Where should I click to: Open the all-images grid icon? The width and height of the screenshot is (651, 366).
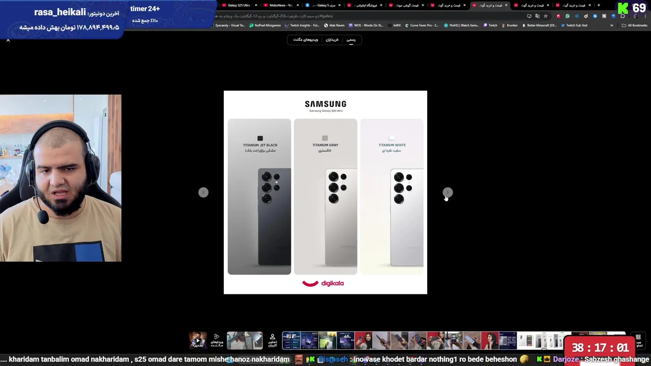pyautogui.click(x=638, y=338)
